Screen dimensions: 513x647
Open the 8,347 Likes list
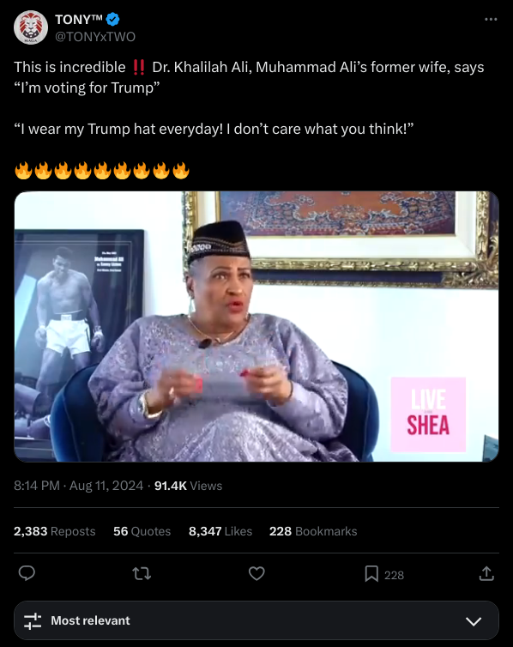pyautogui.click(x=220, y=531)
